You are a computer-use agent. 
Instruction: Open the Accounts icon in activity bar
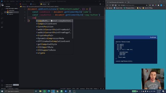2,81
